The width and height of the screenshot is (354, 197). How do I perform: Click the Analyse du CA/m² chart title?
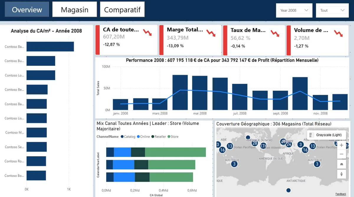point(46,31)
